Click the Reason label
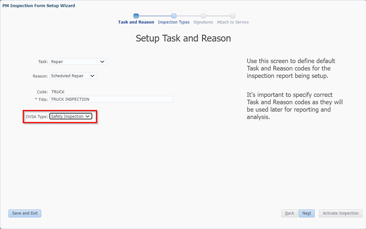 pos(40,76)
